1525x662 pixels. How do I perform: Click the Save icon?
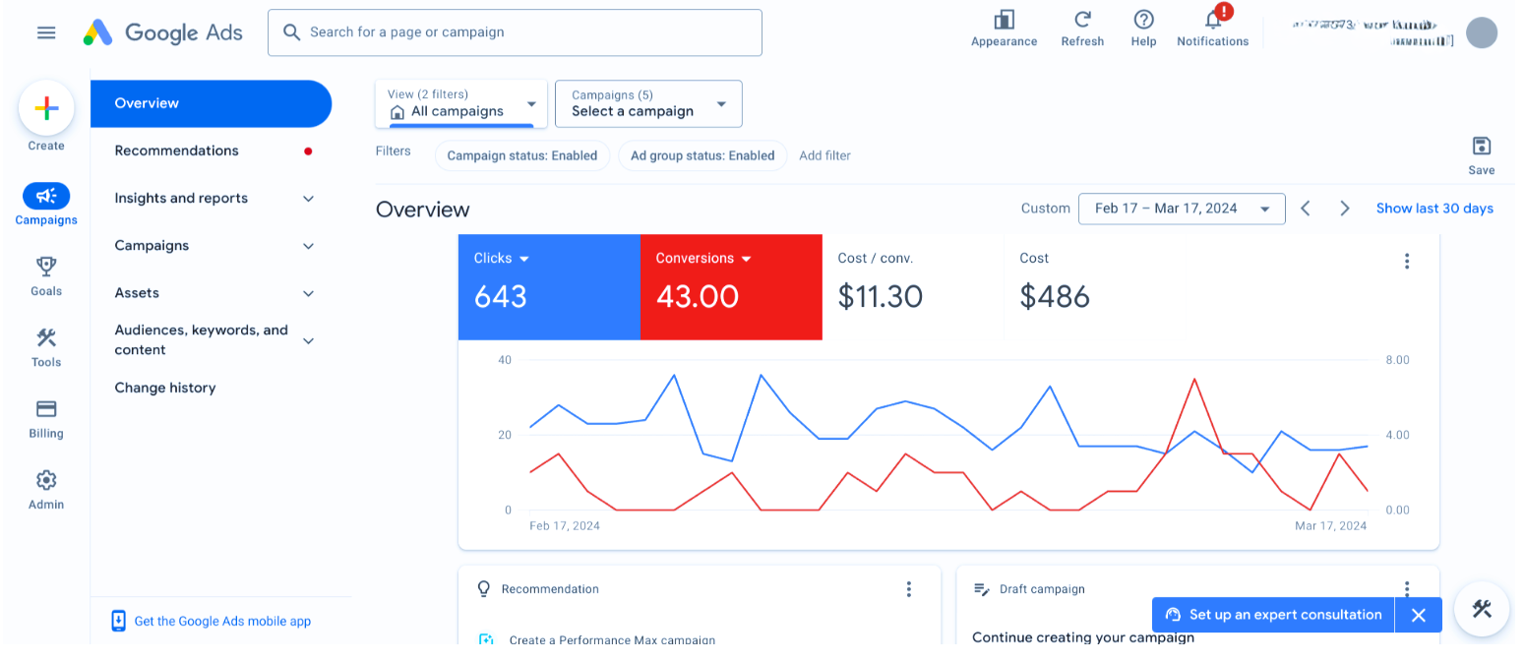point(1481,147)
